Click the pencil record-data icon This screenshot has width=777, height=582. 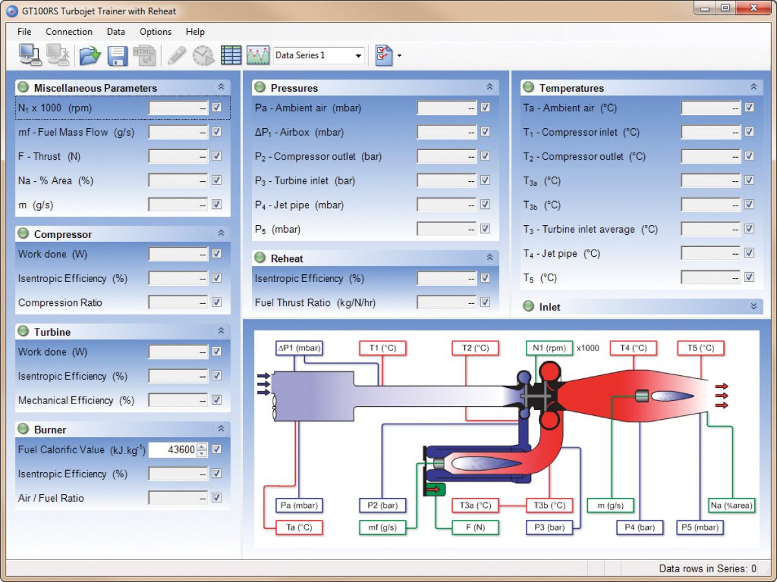pyautogui.click(x=176, y=56)
